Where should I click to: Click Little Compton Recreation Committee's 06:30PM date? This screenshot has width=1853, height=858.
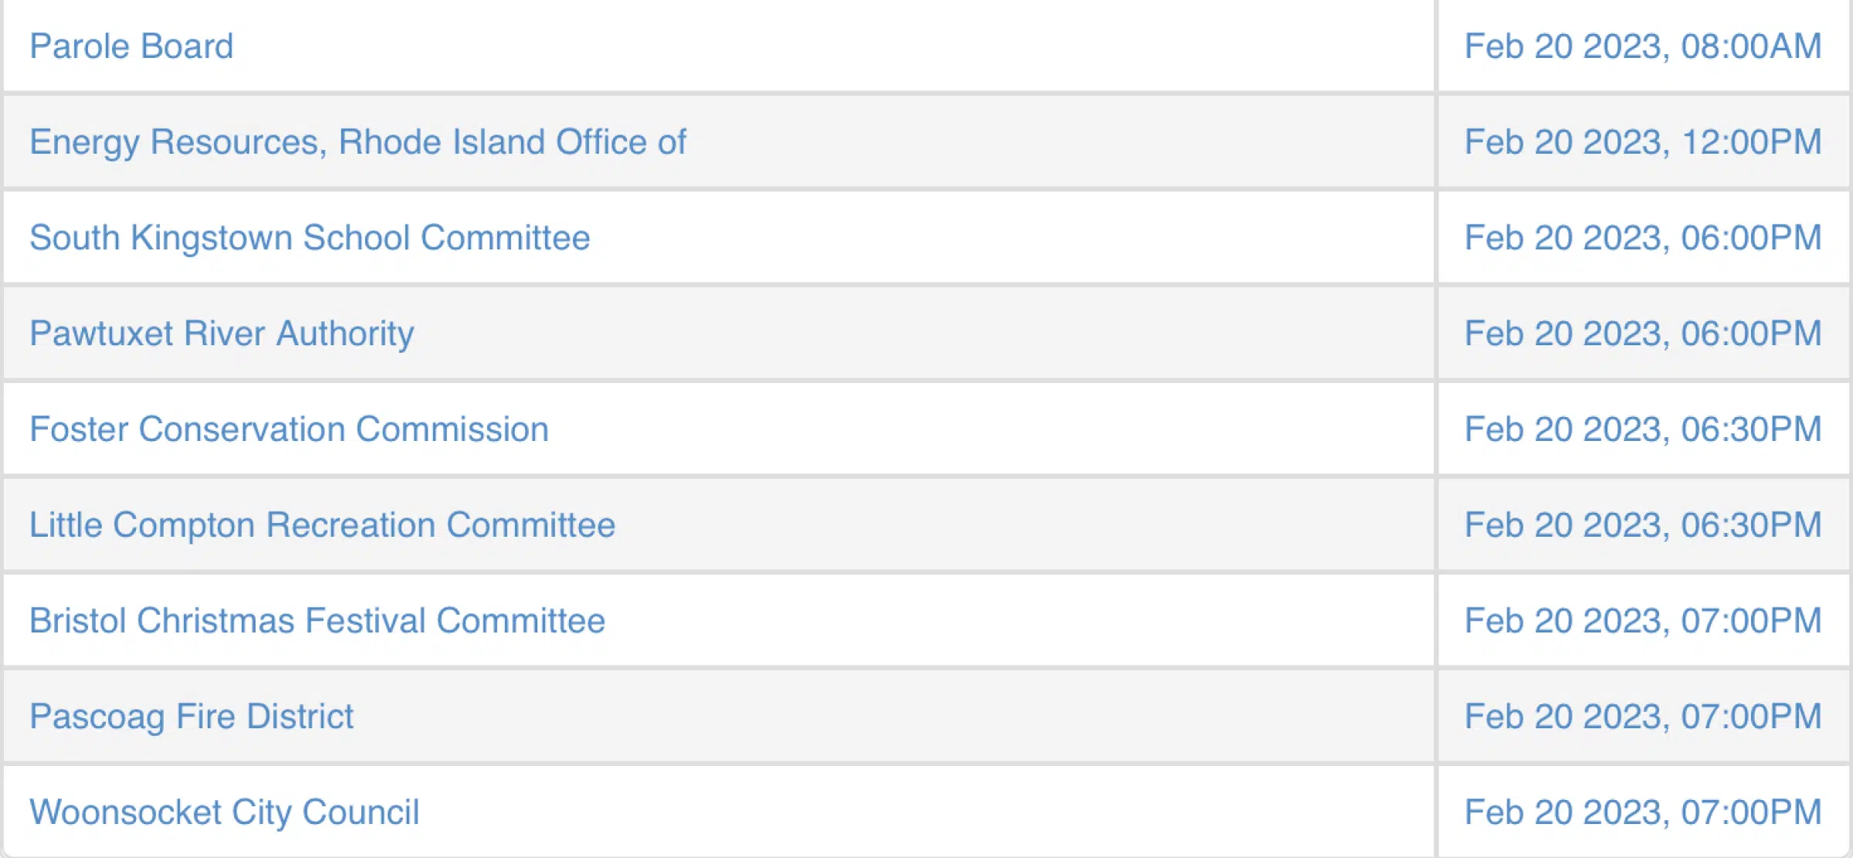click(1642, 525)
